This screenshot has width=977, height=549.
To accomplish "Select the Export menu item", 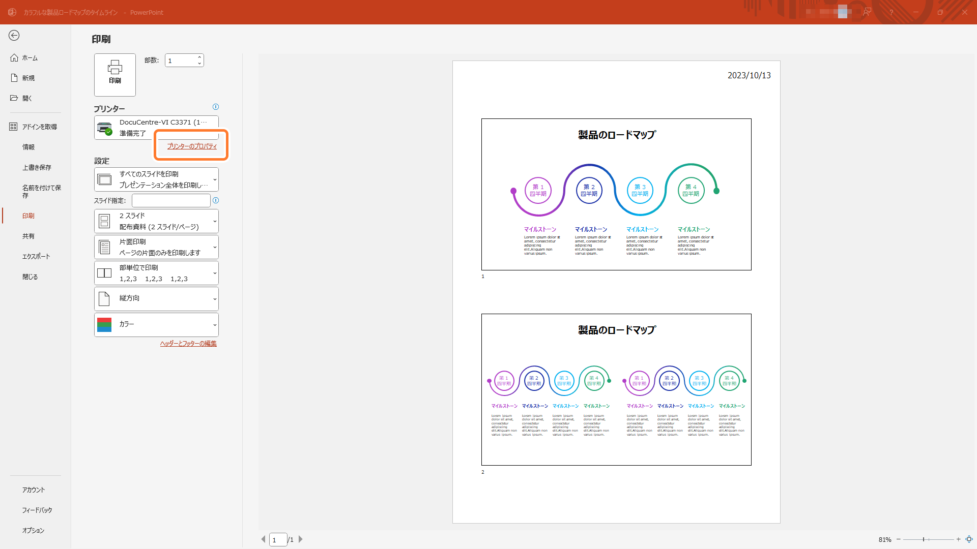I will point(36,257).
